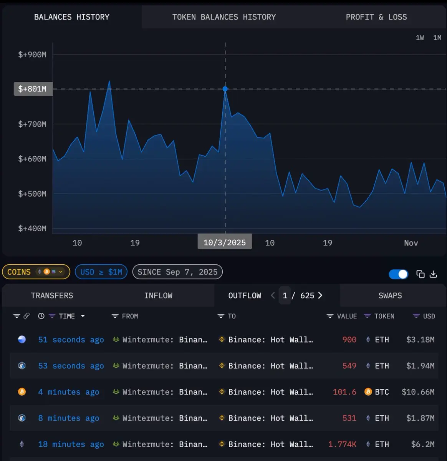
Task: Select the Outflow tab
Action: 245,295
